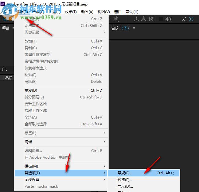
Task: Open the 合成 panel menu icon
Action: (134, 28)
